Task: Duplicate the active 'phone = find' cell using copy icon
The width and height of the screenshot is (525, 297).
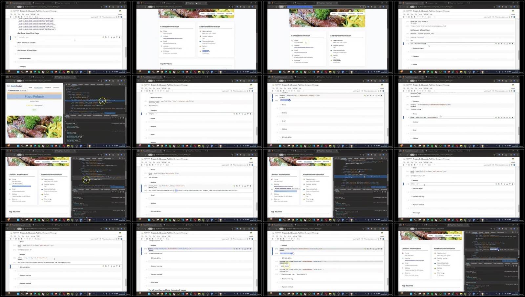Action: pyautogui.click(x=499, y=117)
